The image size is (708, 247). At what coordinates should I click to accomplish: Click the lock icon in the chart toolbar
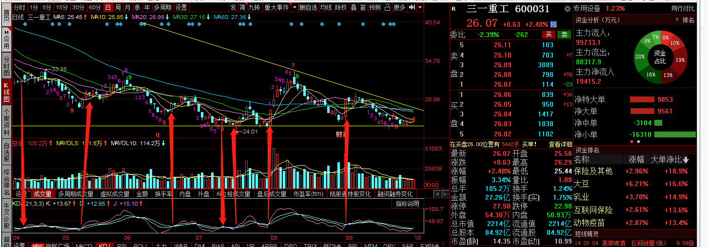click(x=387, y=7)
